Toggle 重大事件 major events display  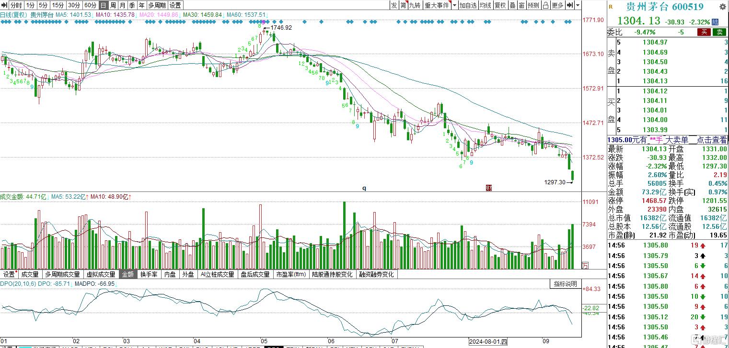pyautogui.click(x=436, y=5)
